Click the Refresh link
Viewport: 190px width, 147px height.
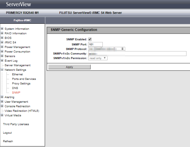[8, 141]
